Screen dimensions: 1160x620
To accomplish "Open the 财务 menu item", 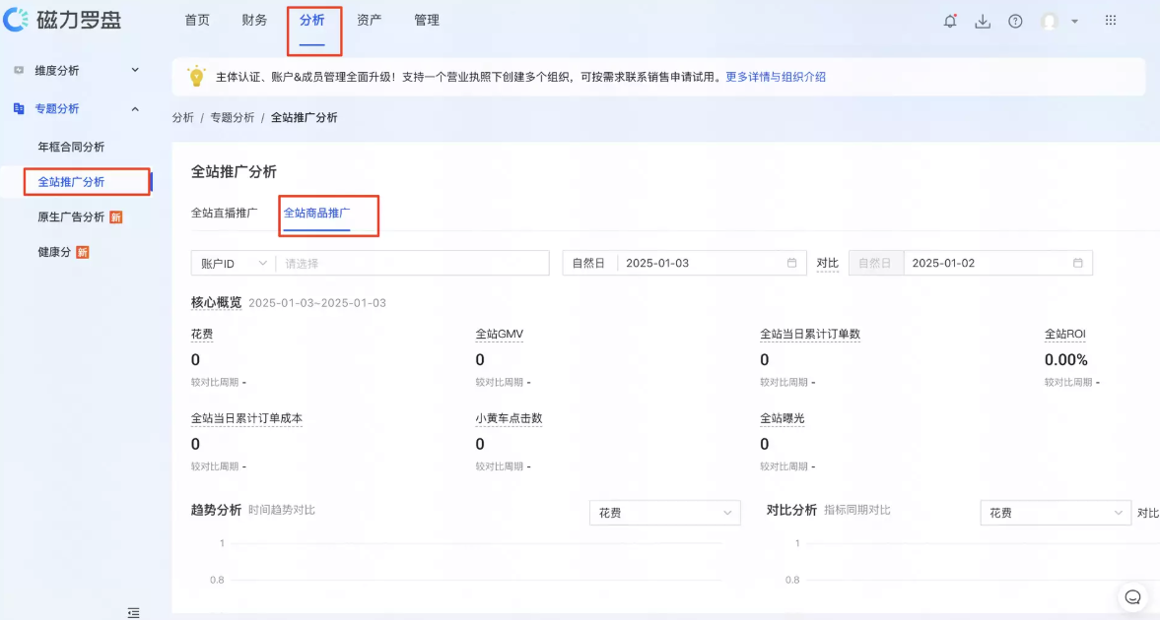I will tap(253, 19).
